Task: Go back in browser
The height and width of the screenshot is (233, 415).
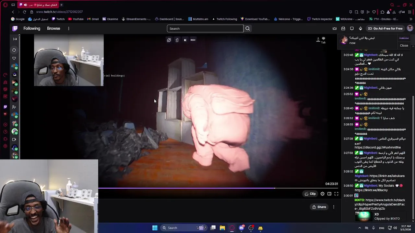Action: (13, 12)
